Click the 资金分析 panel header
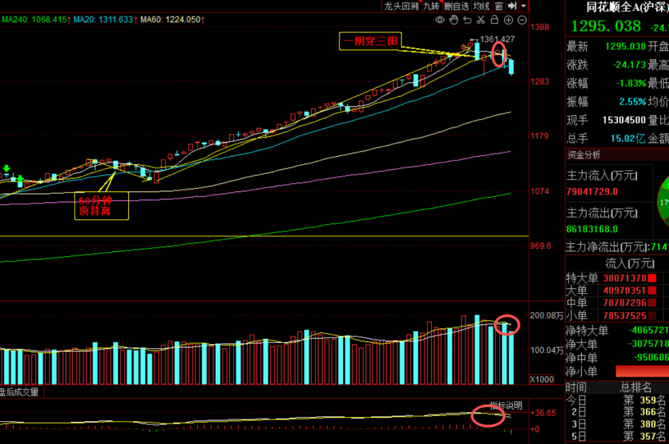669x444 pixels. 584,155
